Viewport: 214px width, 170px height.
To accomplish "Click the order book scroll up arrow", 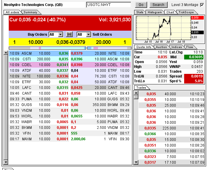I will [6, 53].
